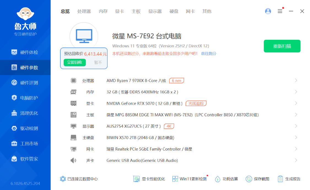Screen dimensions: 310x190
Task: Click the 显示器 monitor row icon
Action: (73, 126)
